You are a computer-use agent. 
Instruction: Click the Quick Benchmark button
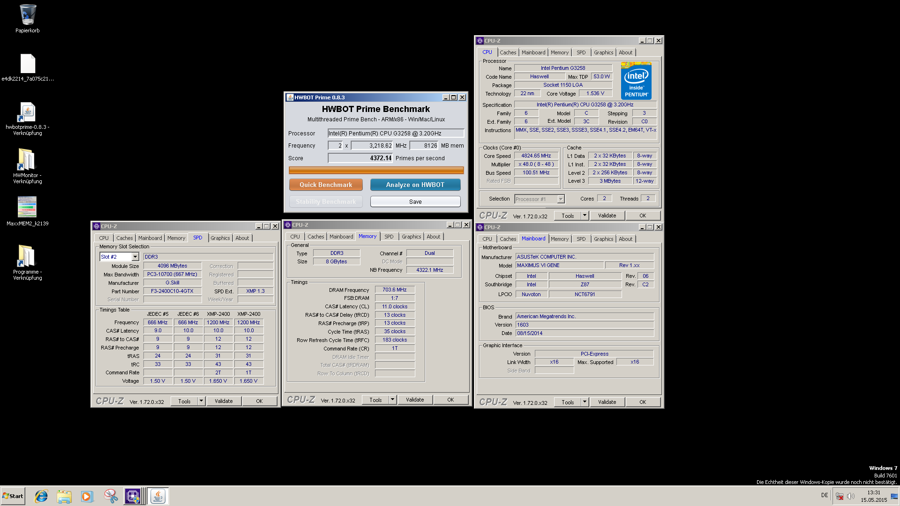tap(326, 185)
